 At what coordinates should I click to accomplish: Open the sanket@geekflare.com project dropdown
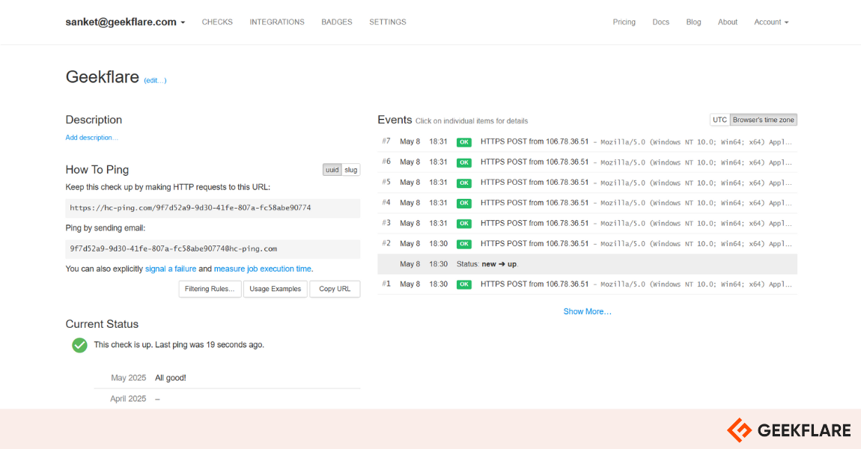[125, 22]
